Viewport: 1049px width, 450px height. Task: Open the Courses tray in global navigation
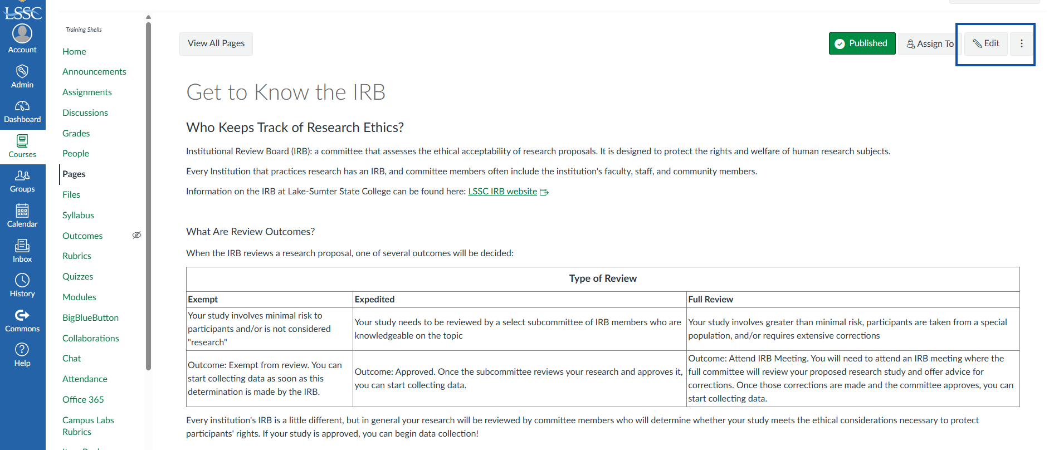tap(22, 146)
